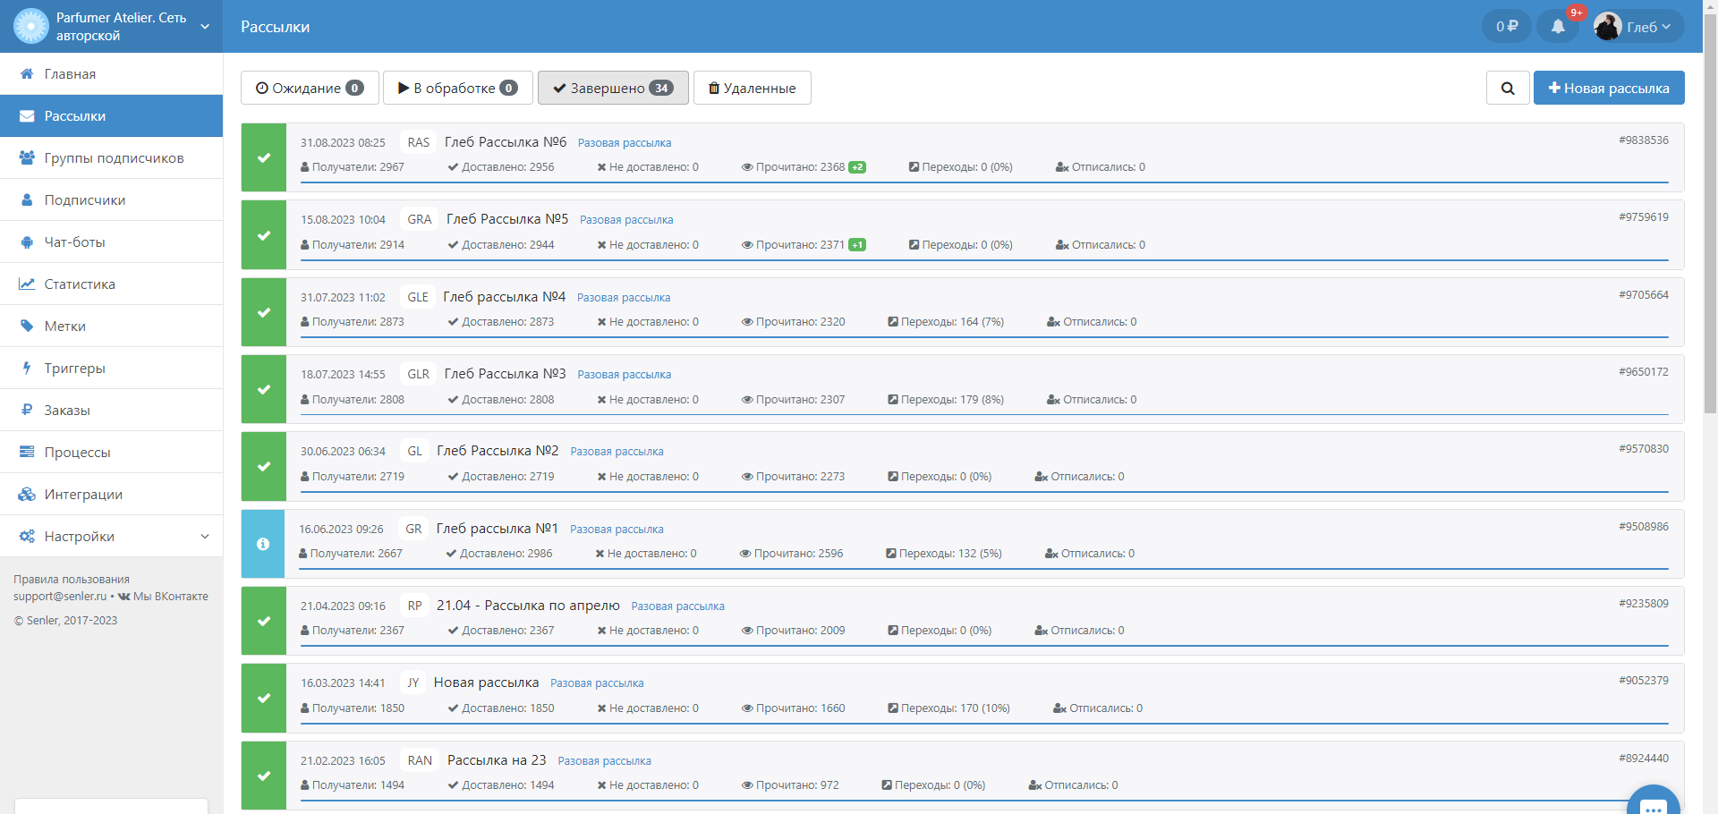Open Группы подписчиков section
1718x814 pixels.
pyautogui.click(x=111, y=157)
